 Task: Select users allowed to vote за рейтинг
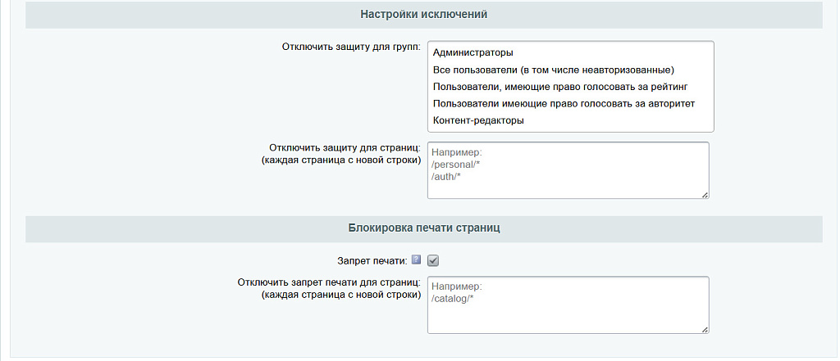(x=559, y=86)
